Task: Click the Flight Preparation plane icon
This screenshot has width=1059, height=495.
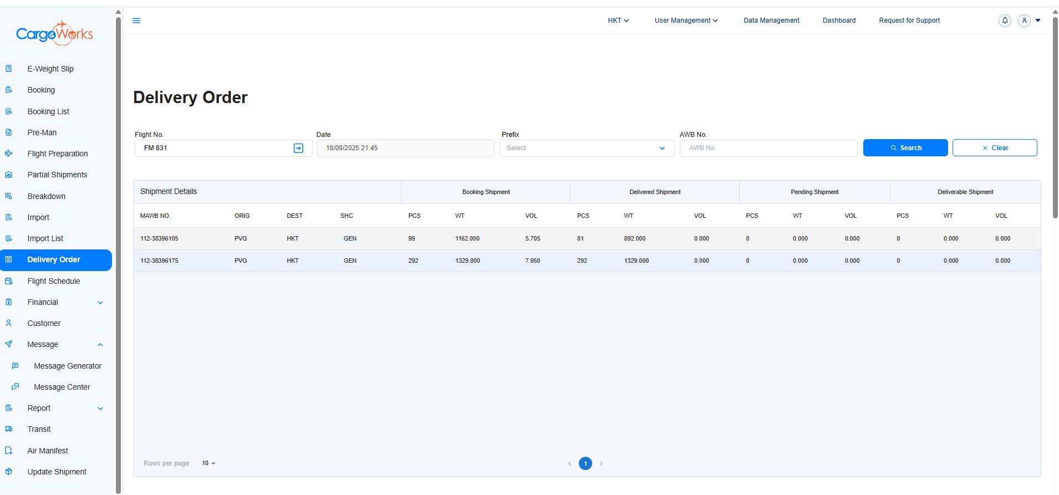Action: pos(8,154)
